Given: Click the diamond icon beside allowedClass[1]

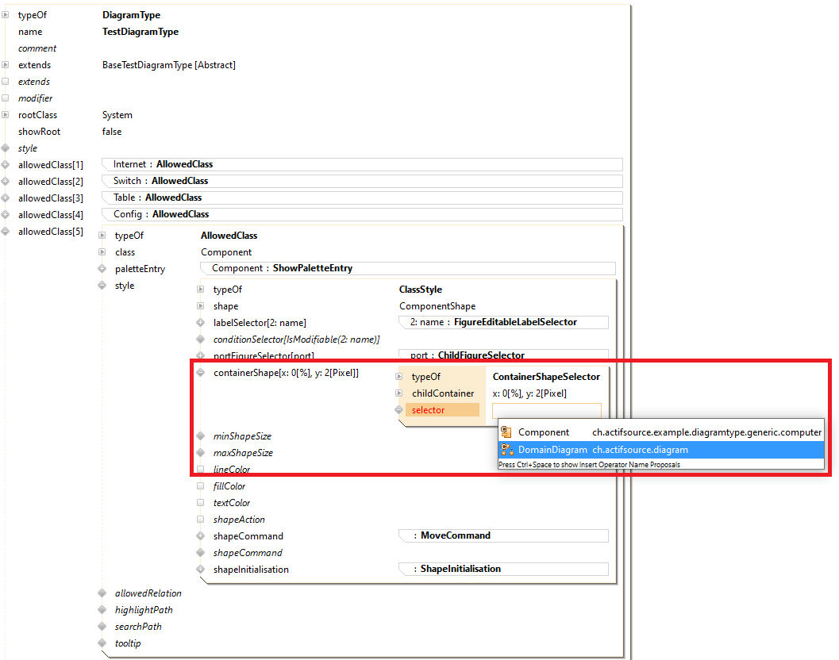Looking at the screenshot, I should [6, 165].
